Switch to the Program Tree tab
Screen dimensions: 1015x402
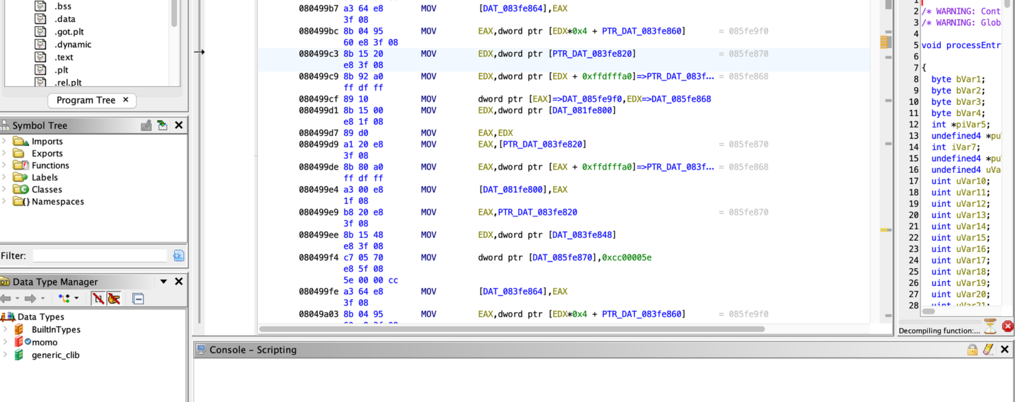[x=87, y=100]
